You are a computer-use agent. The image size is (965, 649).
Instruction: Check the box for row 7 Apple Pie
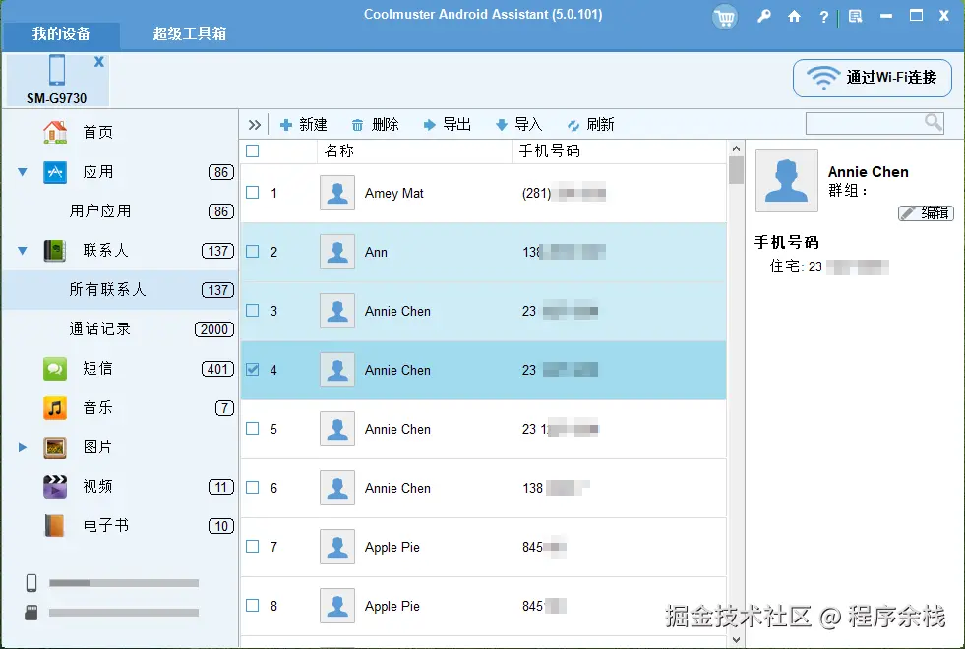pyautogui.click(x=253, y=547)
